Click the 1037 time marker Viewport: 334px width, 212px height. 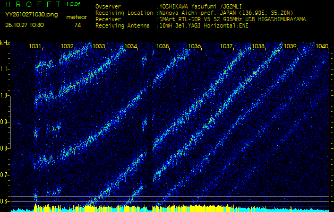pyautogui.click(x=226, y=46)
